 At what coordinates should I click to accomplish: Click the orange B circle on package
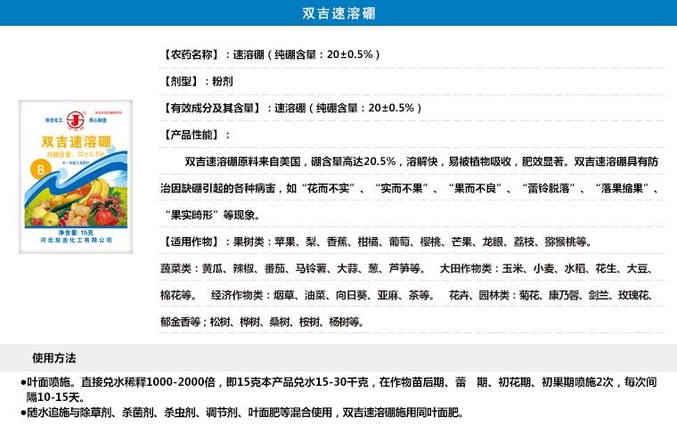point(41,169)
